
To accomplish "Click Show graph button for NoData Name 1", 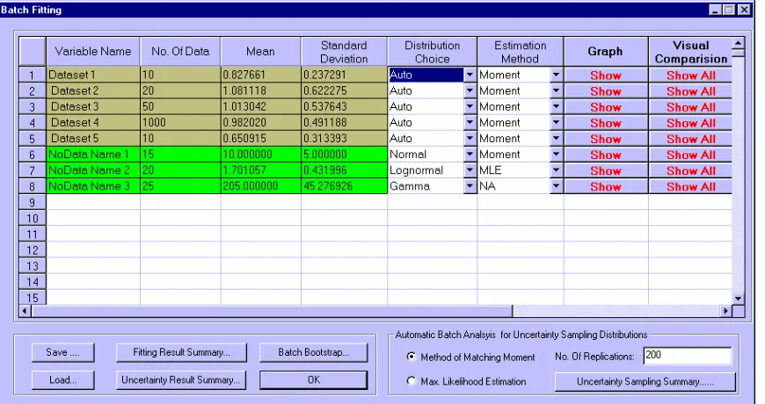I will pyautogui.click(x=606, y=155).
